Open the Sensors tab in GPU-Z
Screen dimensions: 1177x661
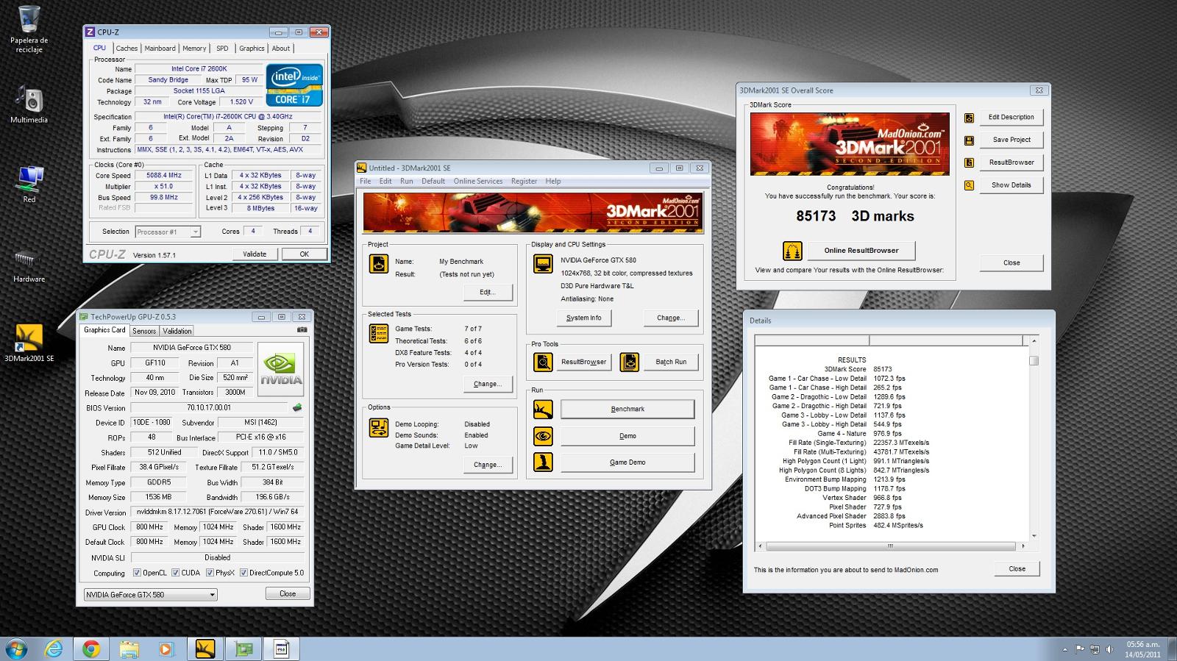click(x=144, y=331)
